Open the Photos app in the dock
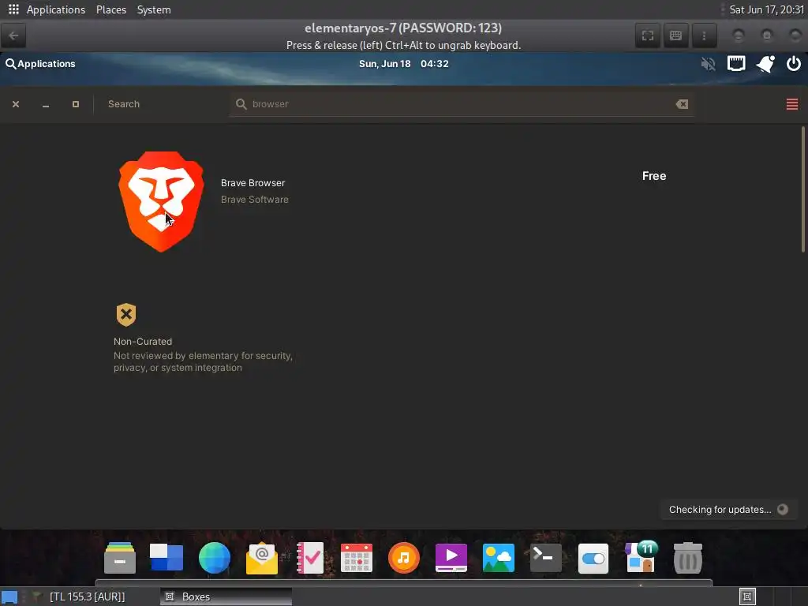 click(499, 558)
